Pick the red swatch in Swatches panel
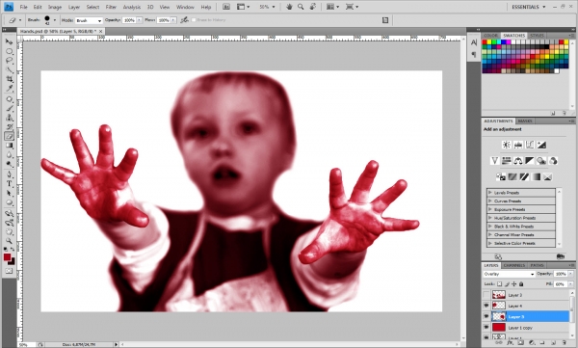Screen dimensions: 578x348 tap(485, 42)
